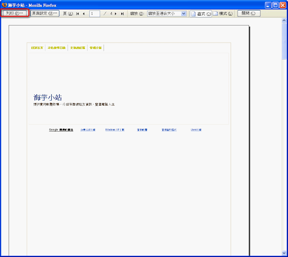288x257 pixels.
Task: Click the vertical scrollbar thumb
Action: point(284,41)
